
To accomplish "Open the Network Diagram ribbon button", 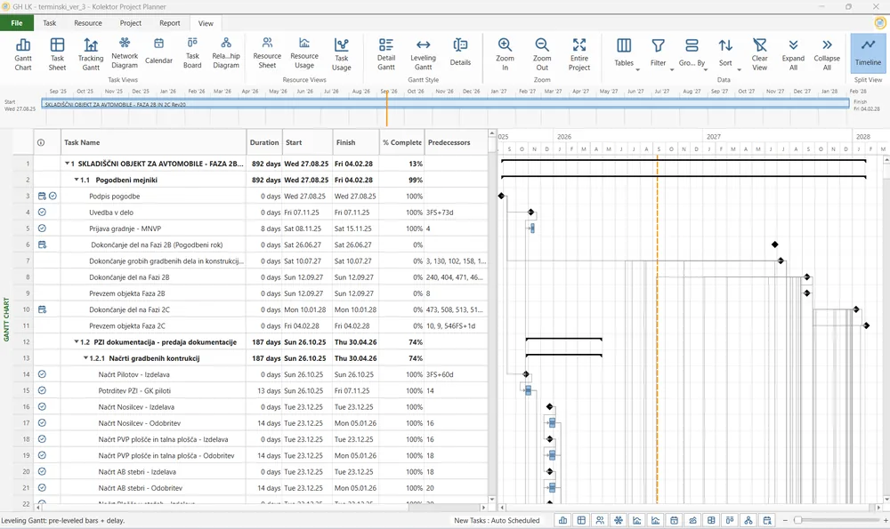I will (125, 53).
